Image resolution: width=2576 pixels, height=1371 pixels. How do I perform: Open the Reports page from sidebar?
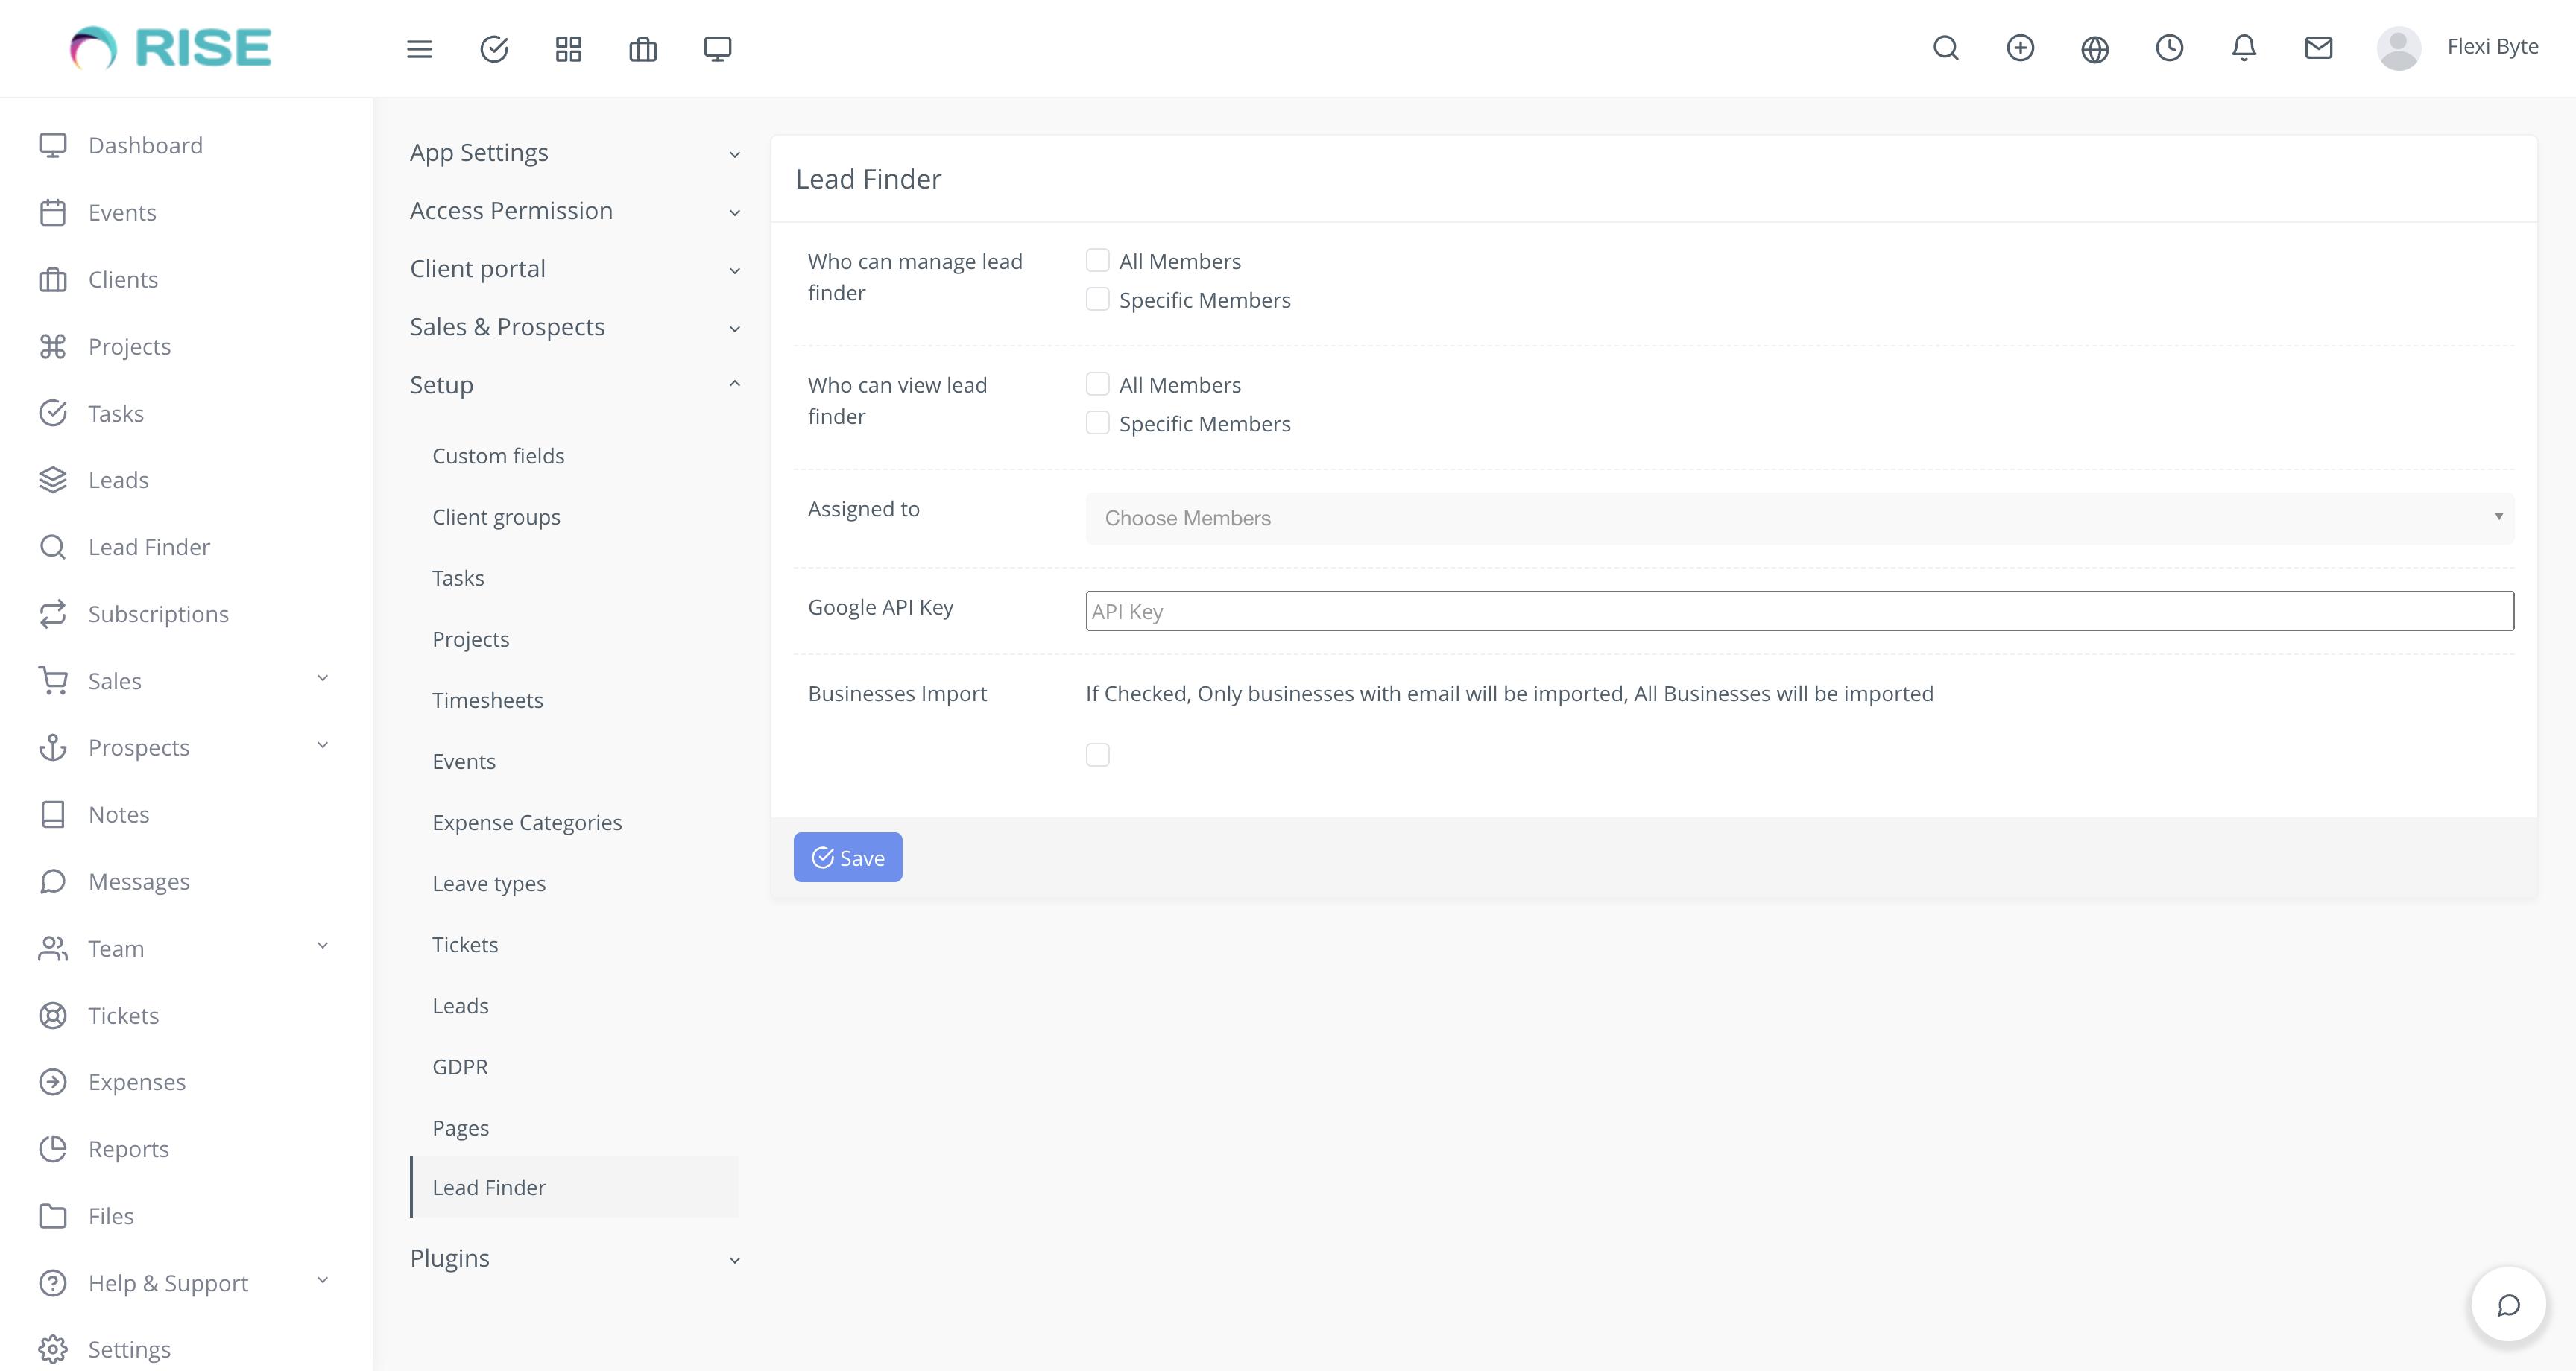coord(128,1149)
